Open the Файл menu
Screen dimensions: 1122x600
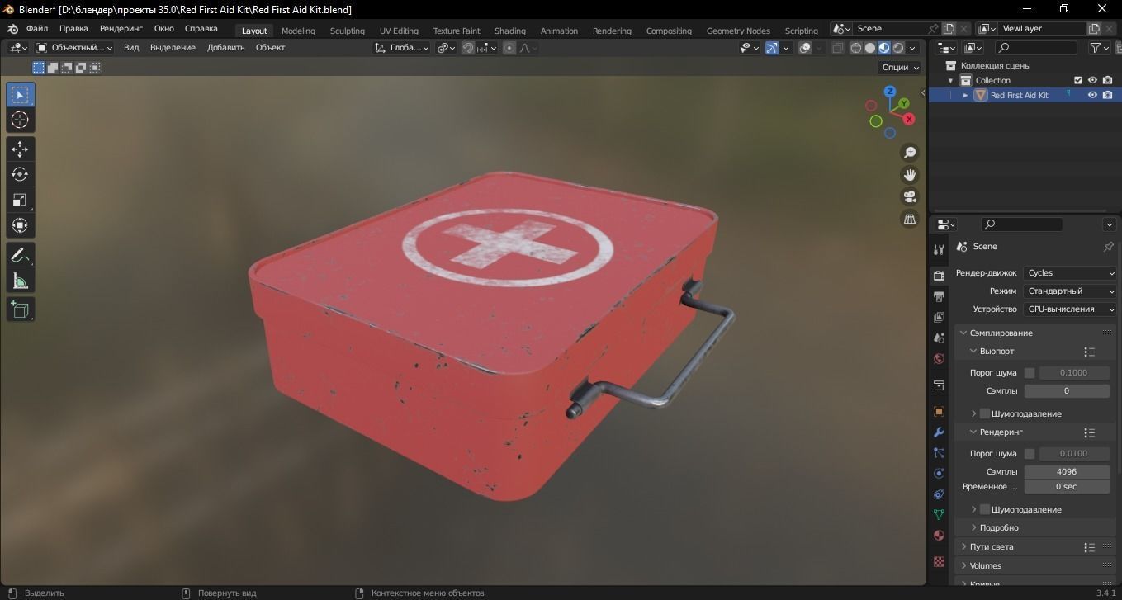click(x=37, y=28)
